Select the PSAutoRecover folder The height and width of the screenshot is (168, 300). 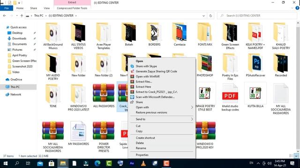(x=255, y=65)
